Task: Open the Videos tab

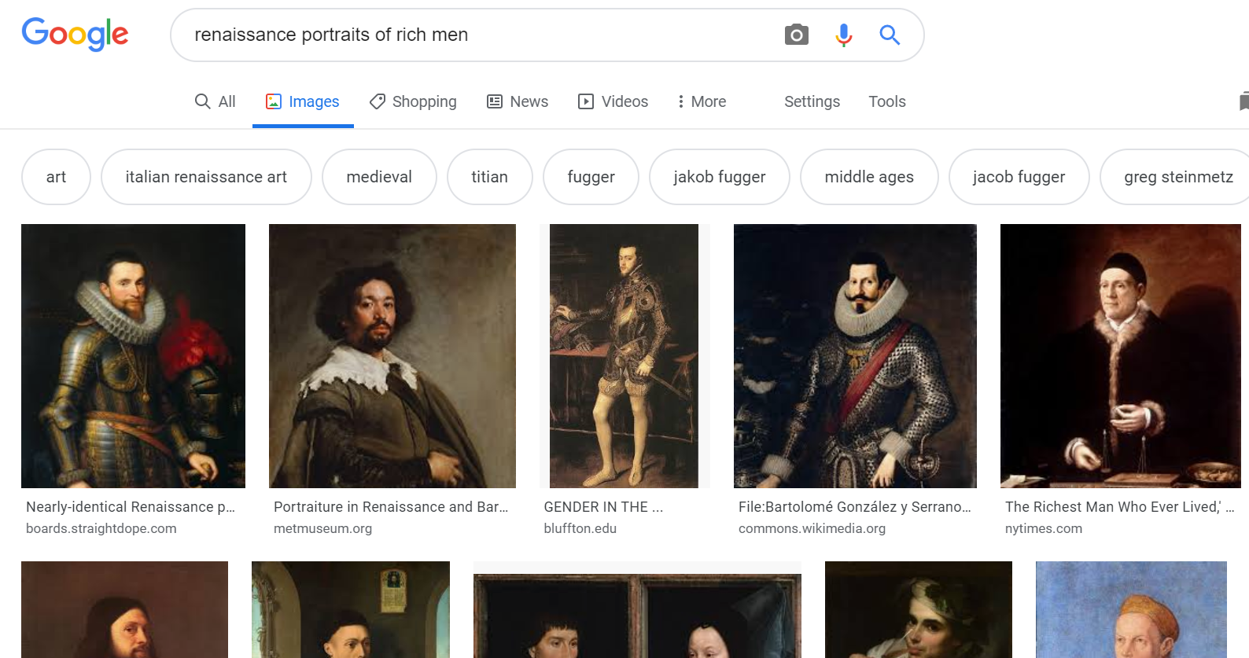Action: coord(613,101)
